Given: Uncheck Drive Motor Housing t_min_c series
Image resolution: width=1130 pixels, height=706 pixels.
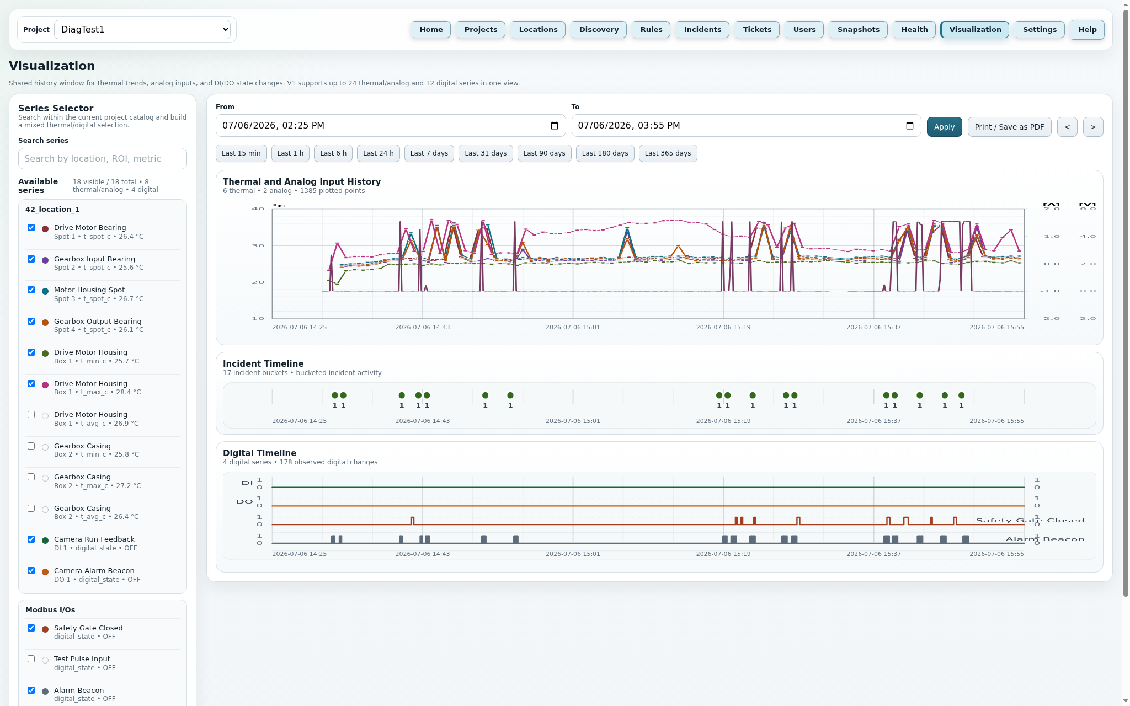Looking at the screenshot, I should click(x=31, y=352).
